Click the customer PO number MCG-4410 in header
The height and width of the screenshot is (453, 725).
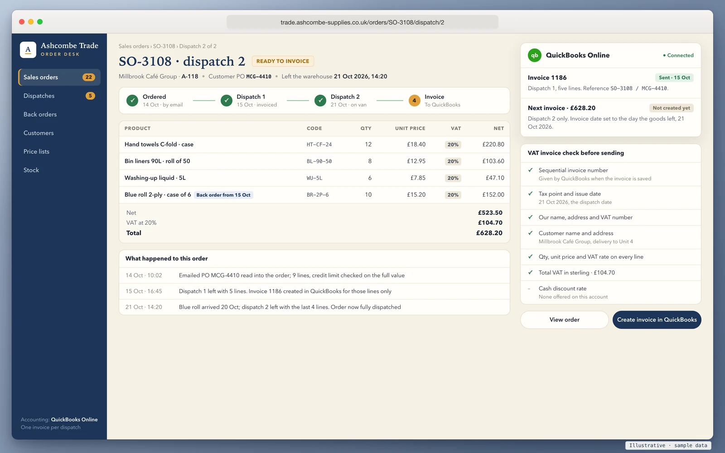tap(259, 77)
